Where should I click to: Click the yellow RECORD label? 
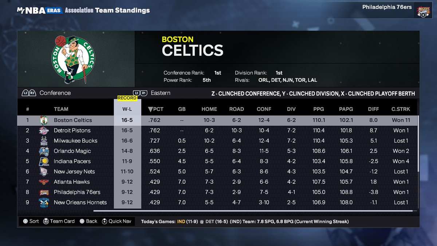(x=127, y=98)
